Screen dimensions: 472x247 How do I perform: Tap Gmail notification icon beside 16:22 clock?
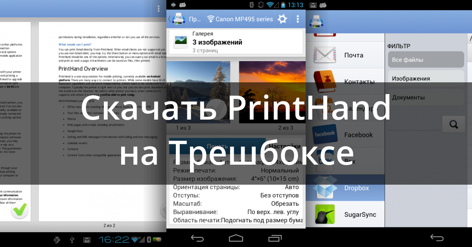[x=87, y=239]
